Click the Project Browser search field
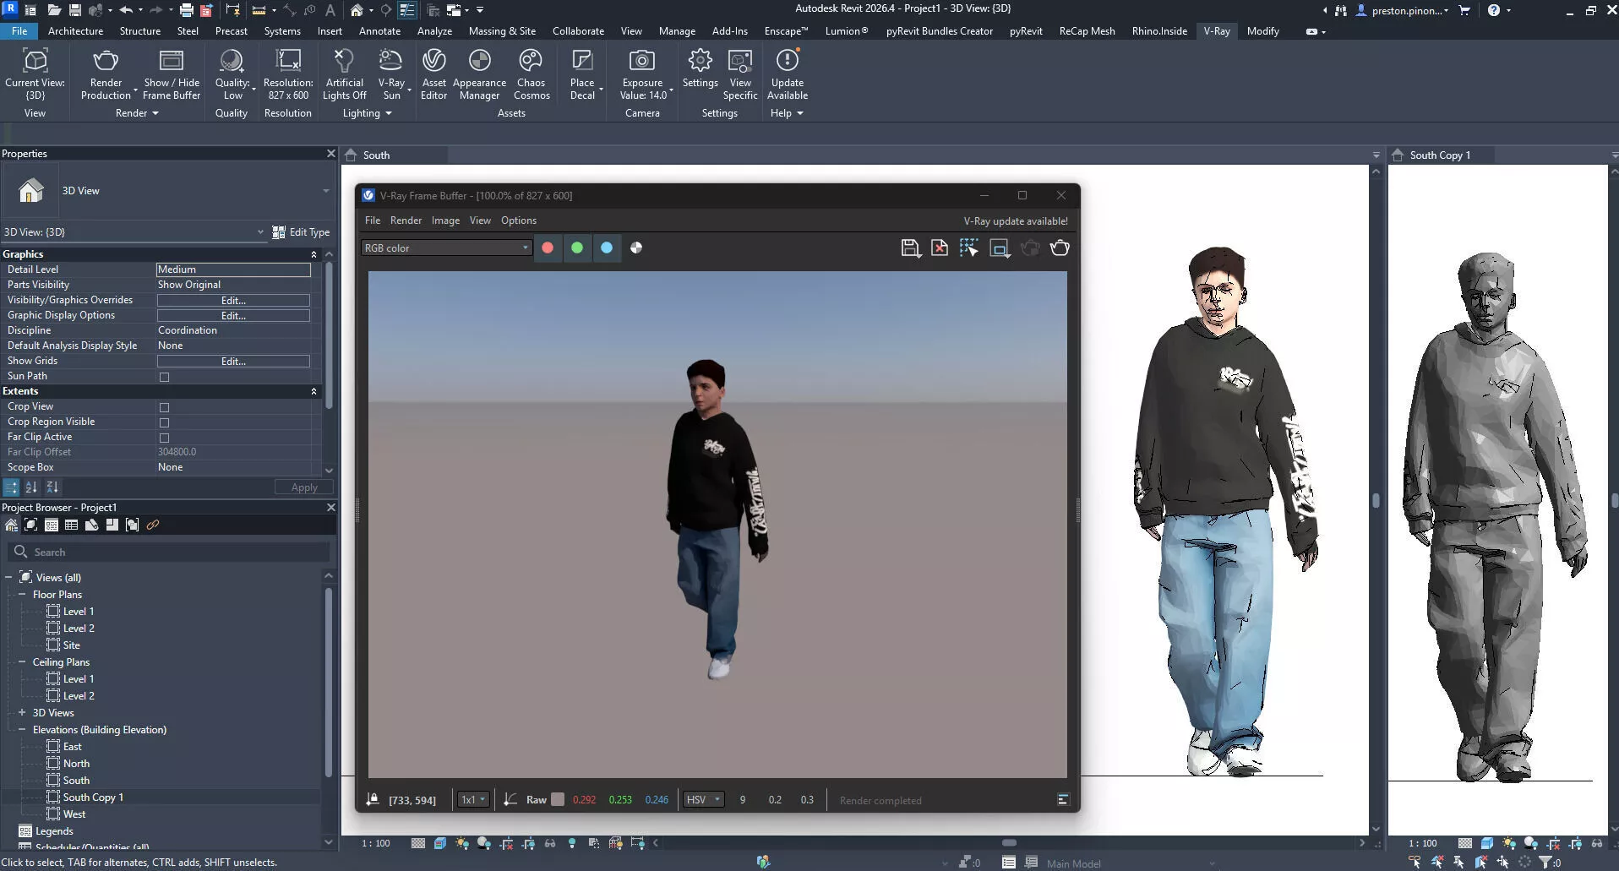 169,553
